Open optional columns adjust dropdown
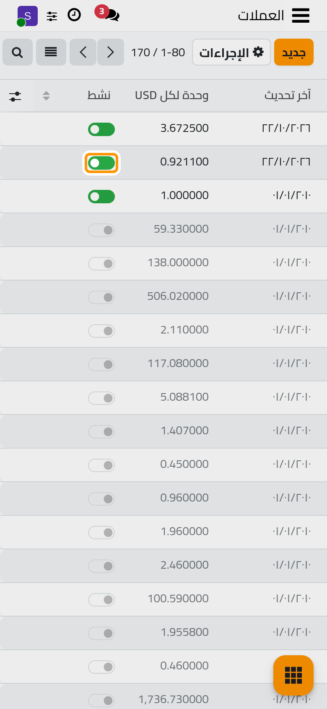 point(15,96)
